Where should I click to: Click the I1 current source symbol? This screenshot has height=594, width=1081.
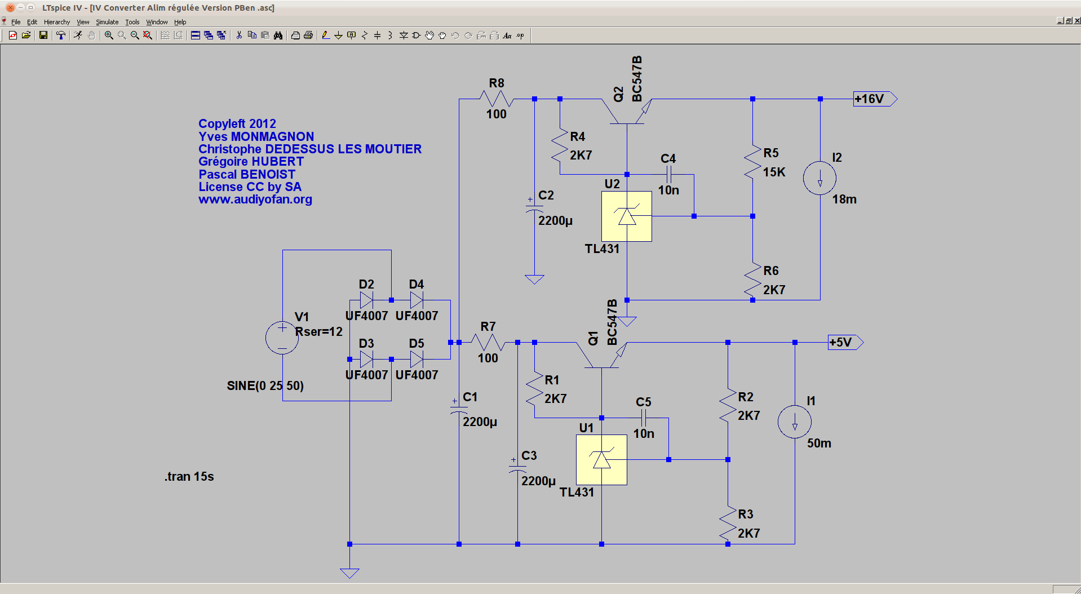pyautogui.click(x=795, y=422)
